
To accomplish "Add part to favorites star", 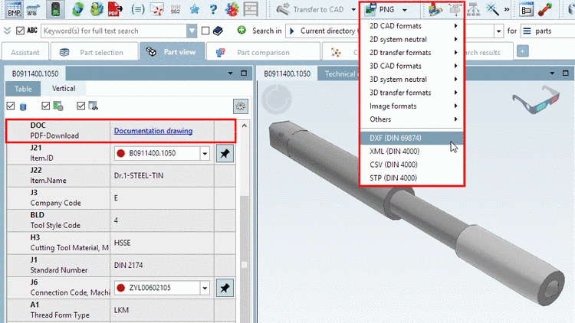I will 195,9.
